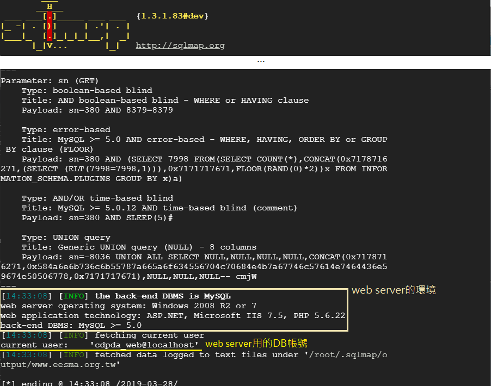Click payload 'sn=380 AND SLEEP(5)#'
Screen dimensions: 491x386
[121, 217]
